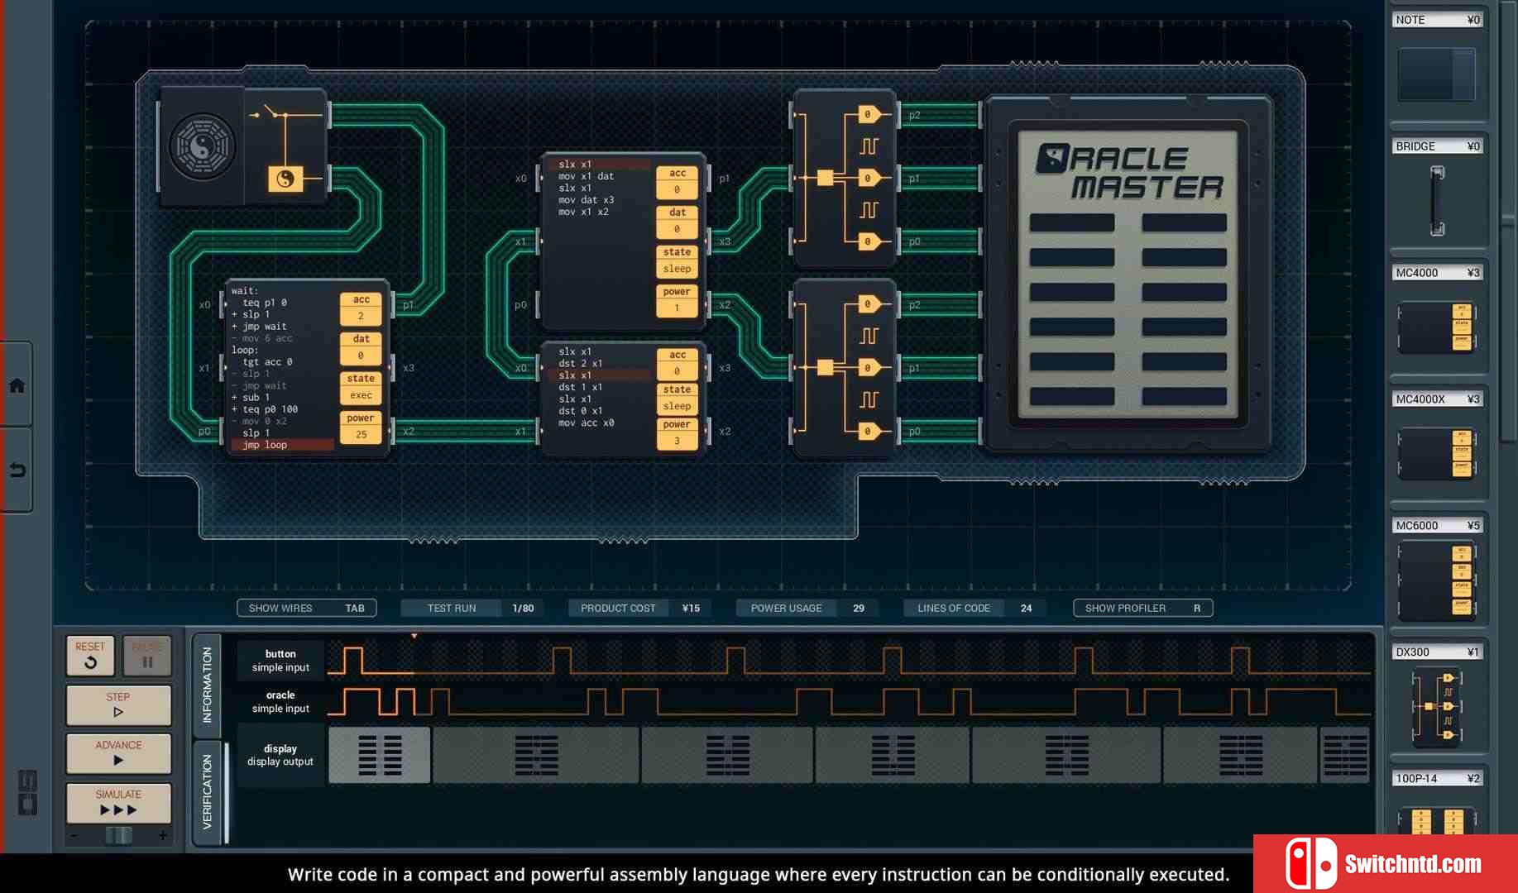Image resolution: width=1518 pixels, height=893 pixels.
Task: Click bottom DX300 p2 output gate
Action: pos(869,304)
